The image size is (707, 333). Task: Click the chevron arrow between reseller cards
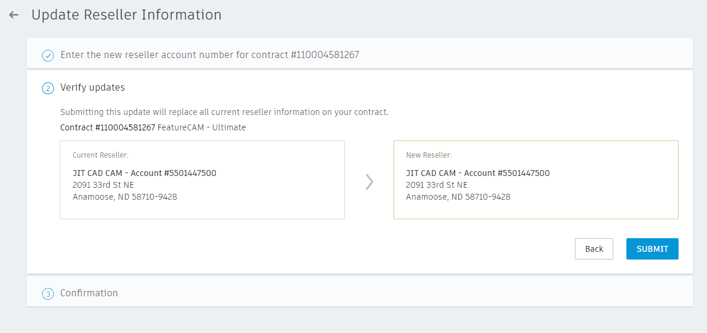369,181
